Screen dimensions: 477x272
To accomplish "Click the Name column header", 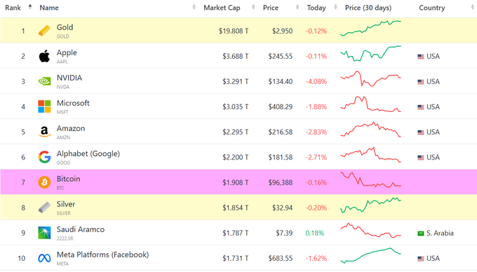I will [49, 8].
